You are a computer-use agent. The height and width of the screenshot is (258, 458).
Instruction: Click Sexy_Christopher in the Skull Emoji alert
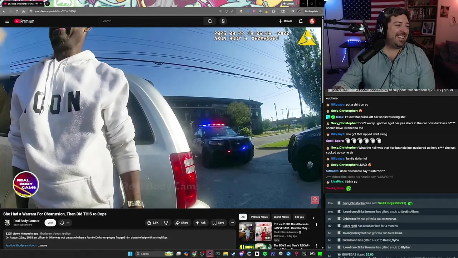coord(354,203)
